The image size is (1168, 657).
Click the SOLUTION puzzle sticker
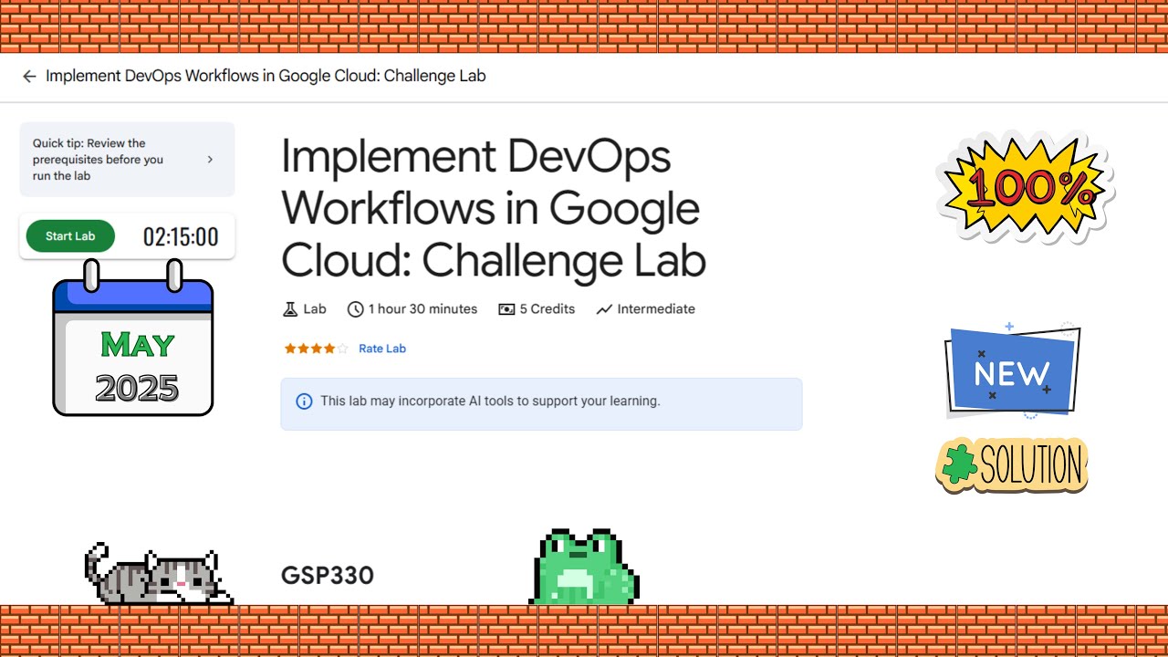point(1012,465)
